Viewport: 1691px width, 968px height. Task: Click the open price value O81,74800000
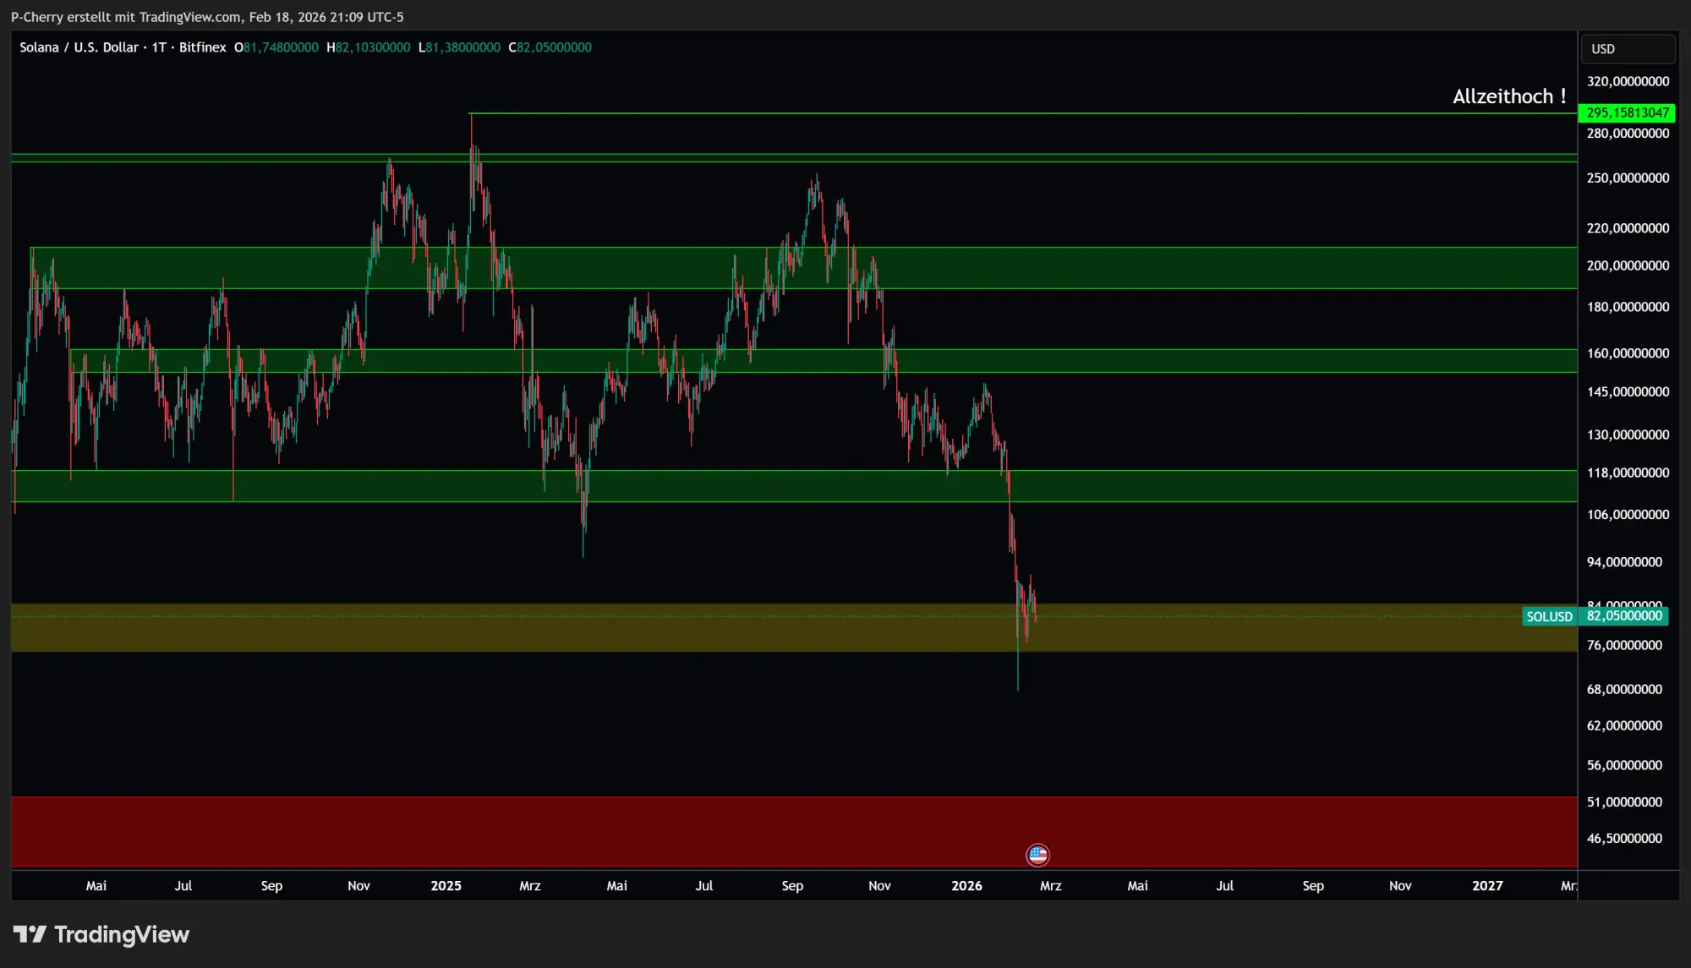277,47
